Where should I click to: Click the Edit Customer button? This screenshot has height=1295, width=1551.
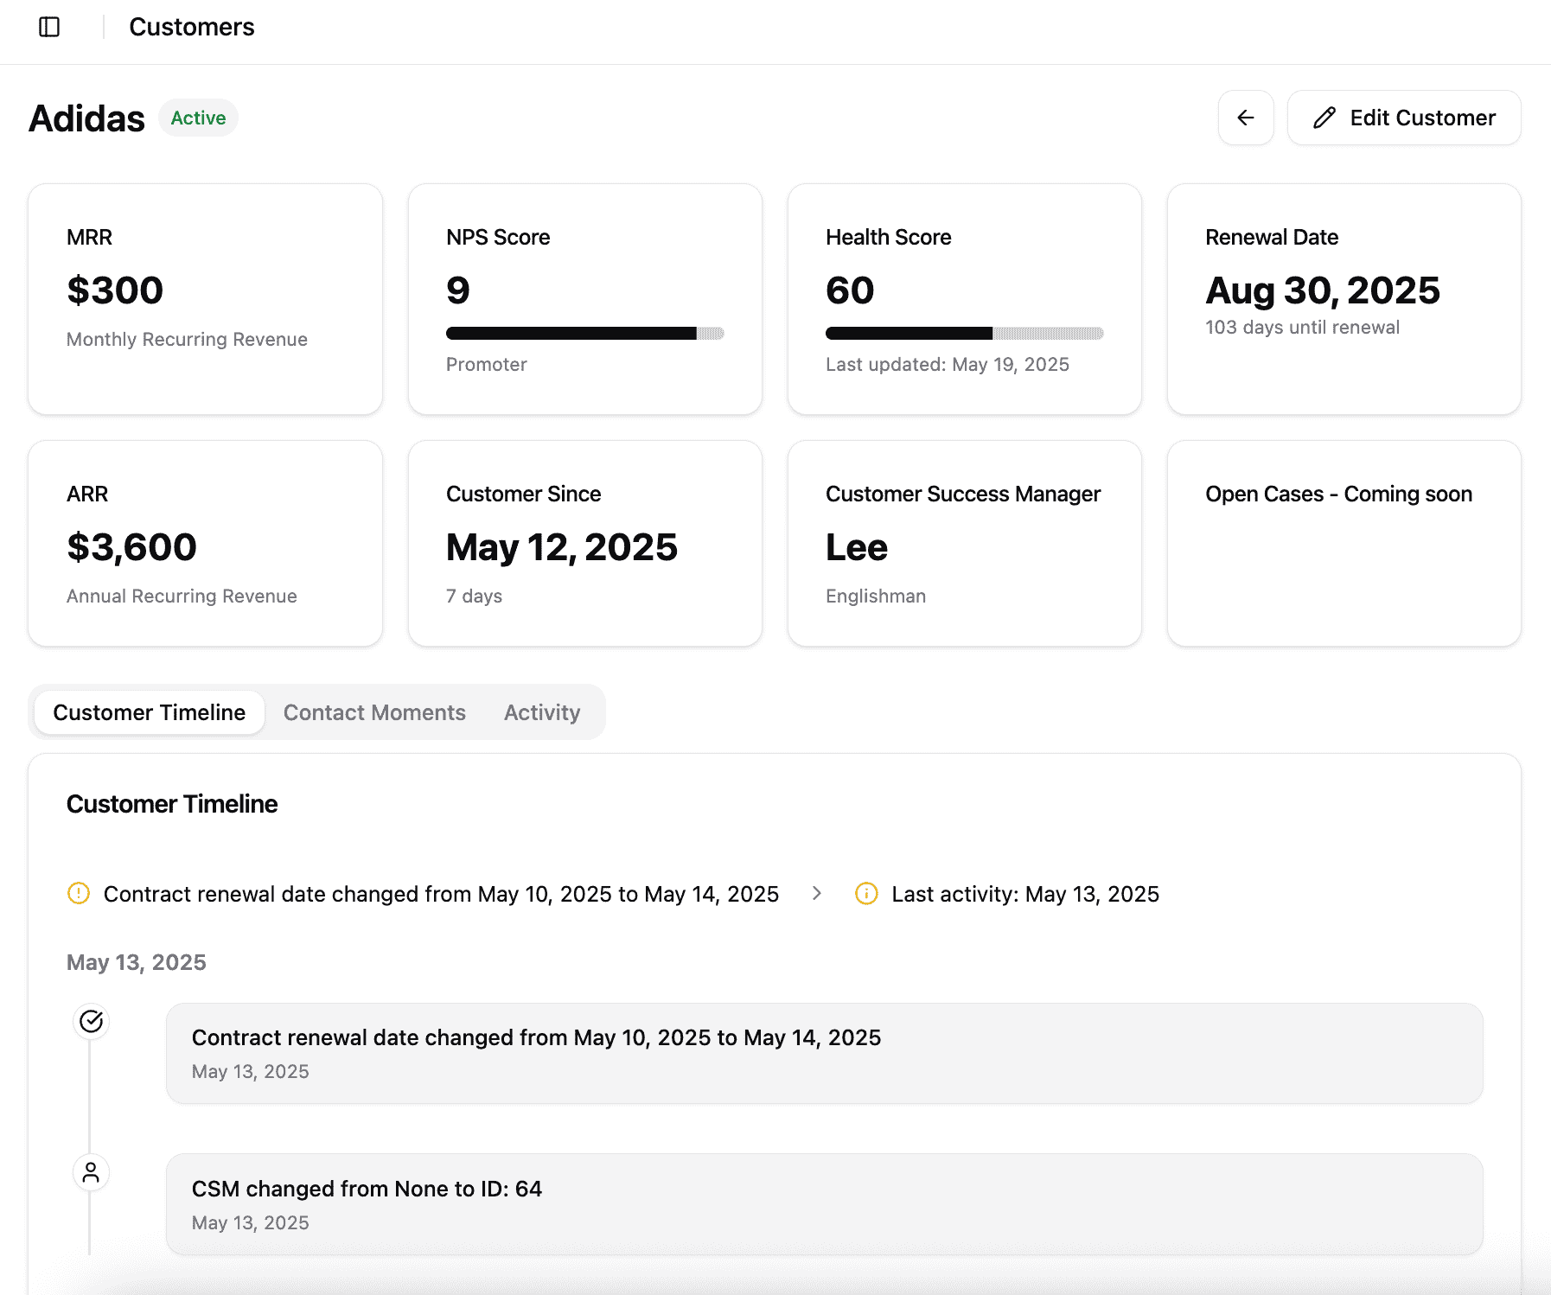click(1403, 118)
